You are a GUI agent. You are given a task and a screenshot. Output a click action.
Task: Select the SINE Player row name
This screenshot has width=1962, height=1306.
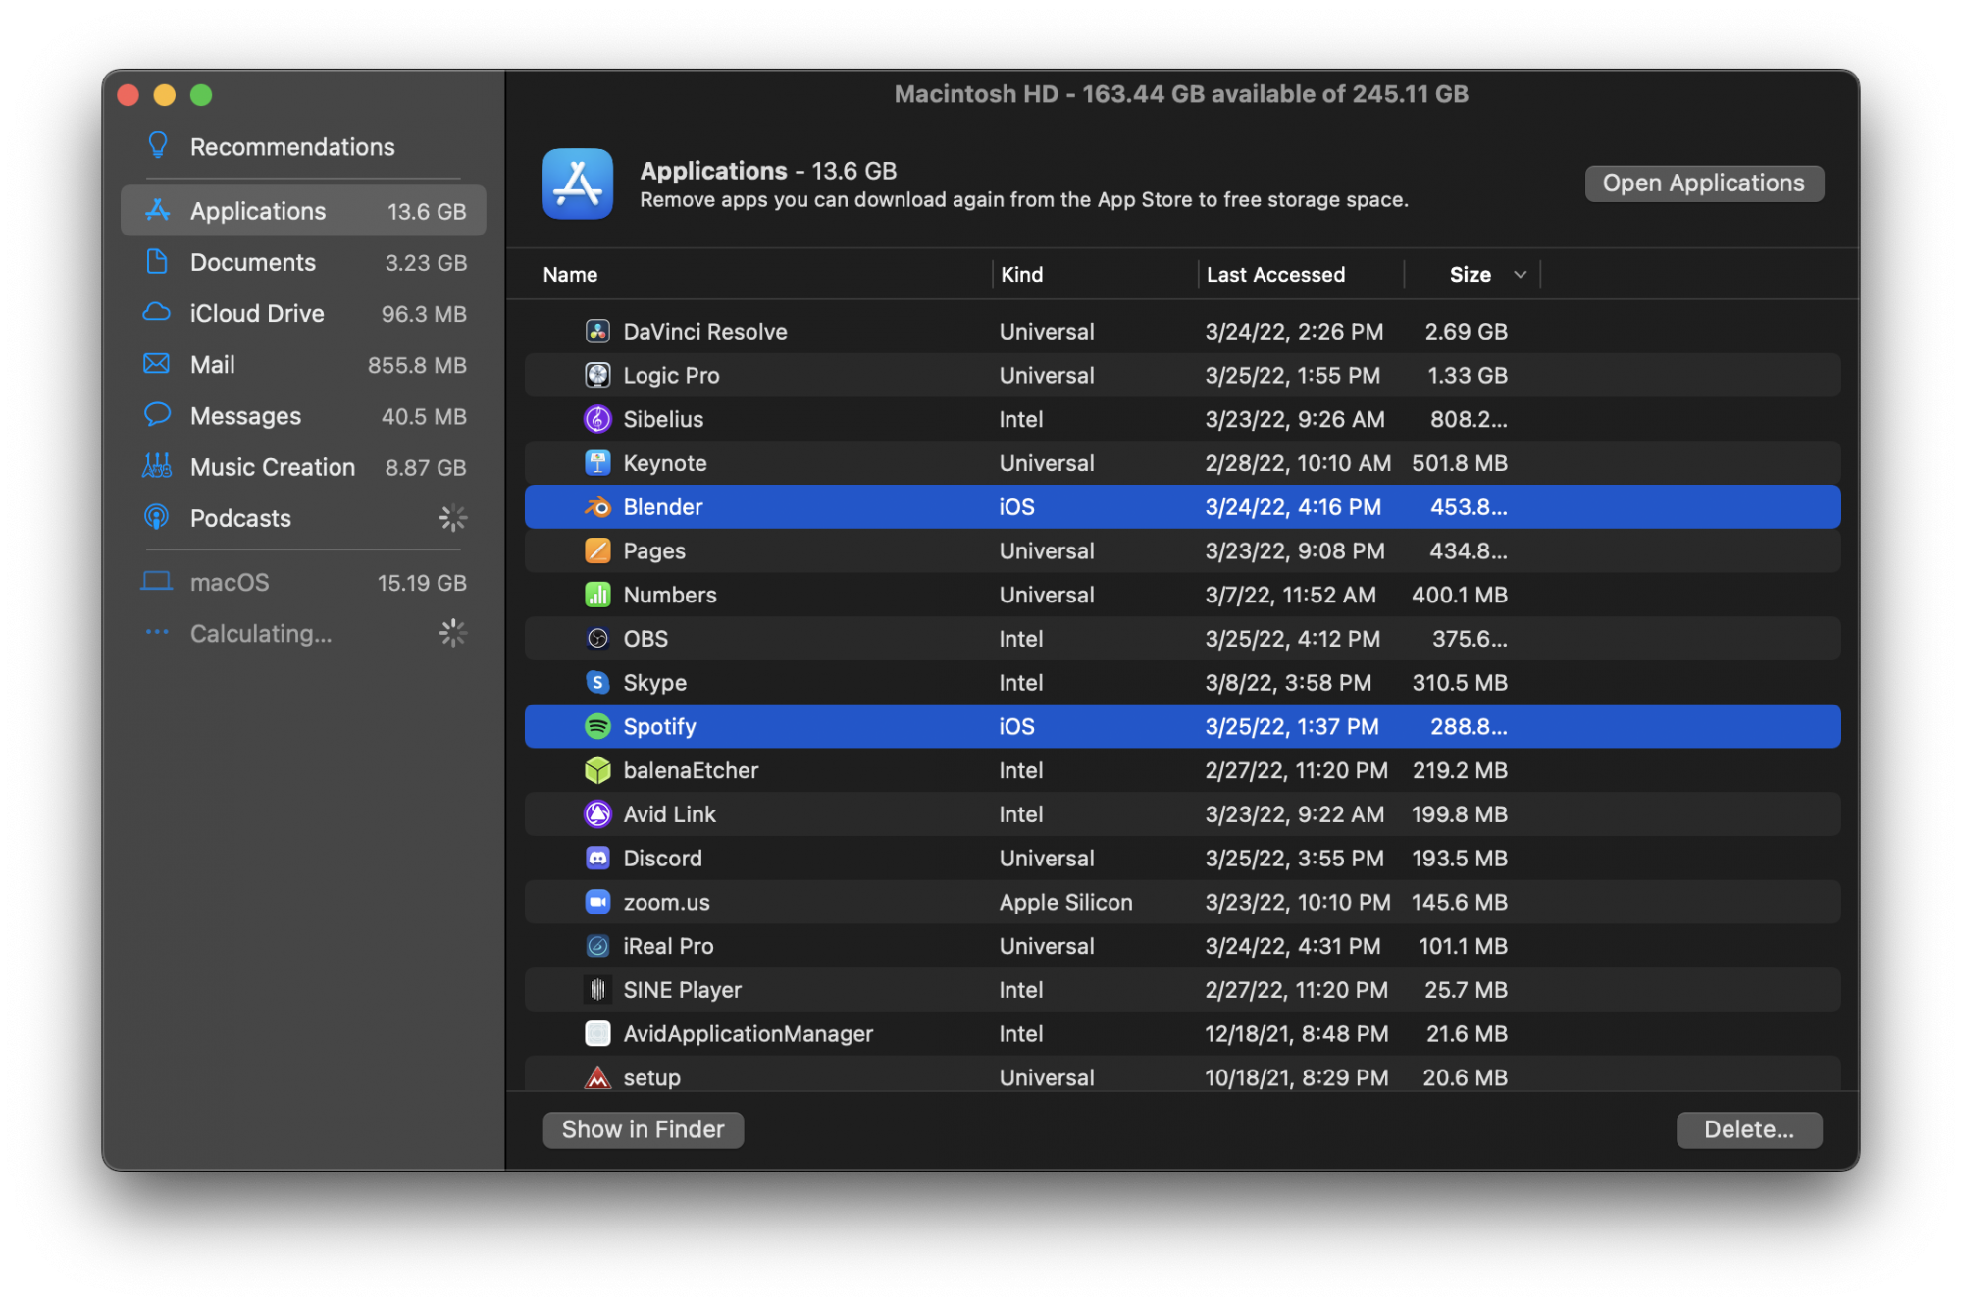[x=682, y=990]
